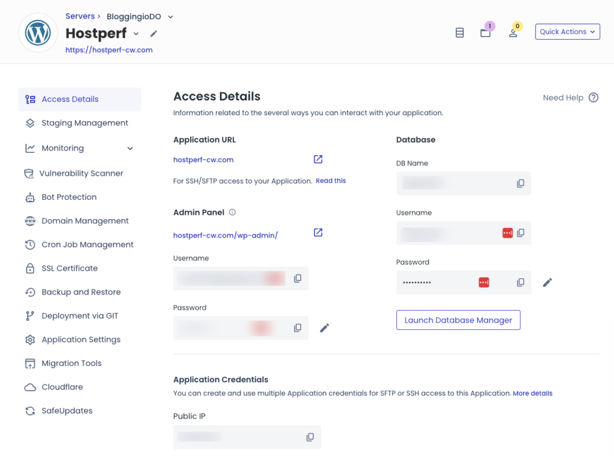The height and width of the screenshot is (456, 614).
Task: Open hostperf-cw.com/wp-admin/ link
Action: pos(225,235)
